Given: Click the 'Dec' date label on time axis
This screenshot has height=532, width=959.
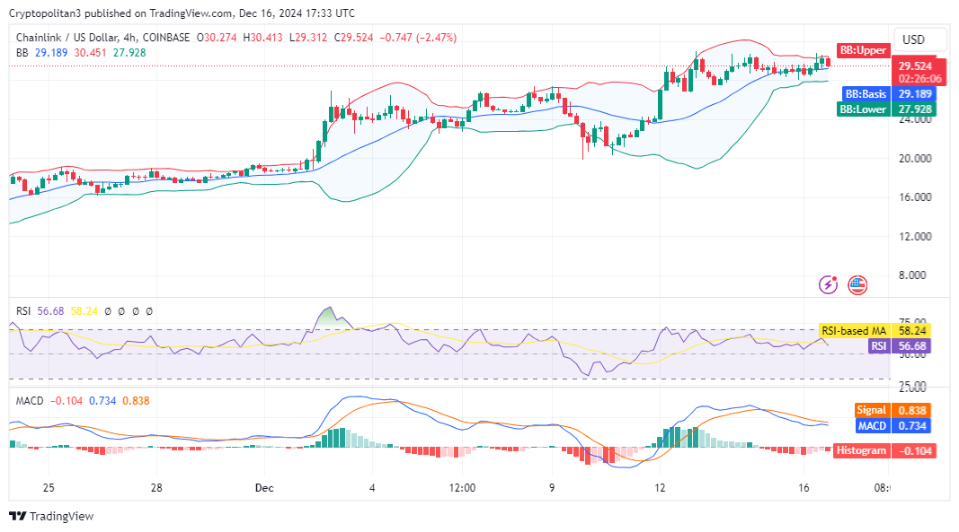Looking at the screenshot, I should [264, 487].
